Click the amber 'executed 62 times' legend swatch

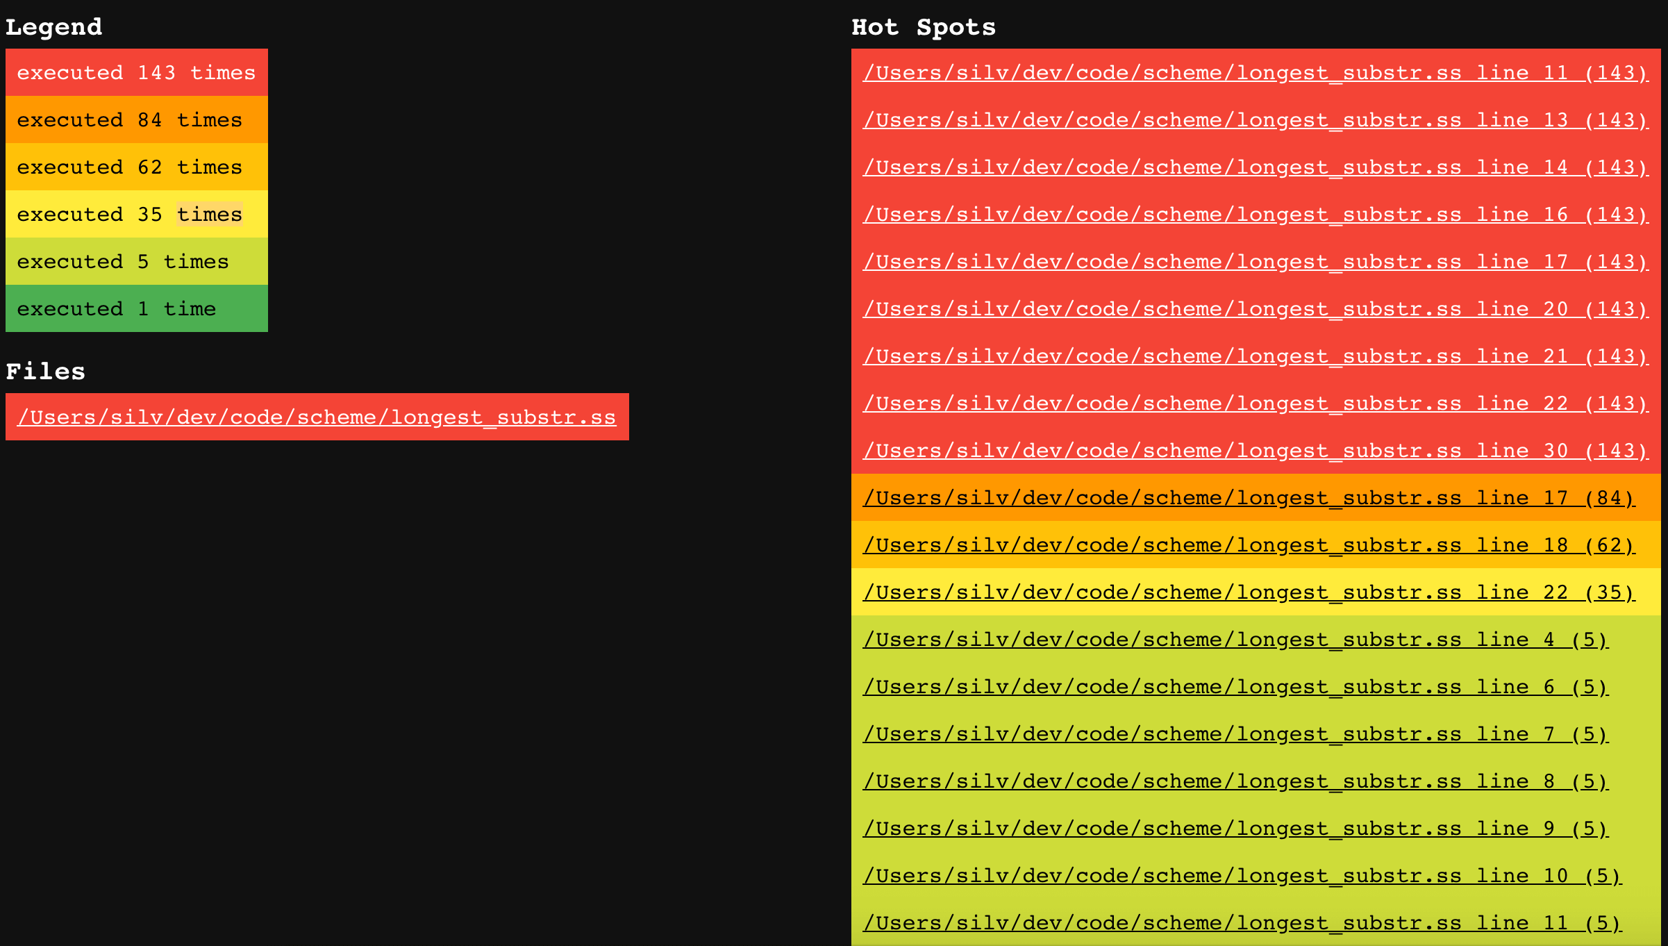(x=137, y=167)
